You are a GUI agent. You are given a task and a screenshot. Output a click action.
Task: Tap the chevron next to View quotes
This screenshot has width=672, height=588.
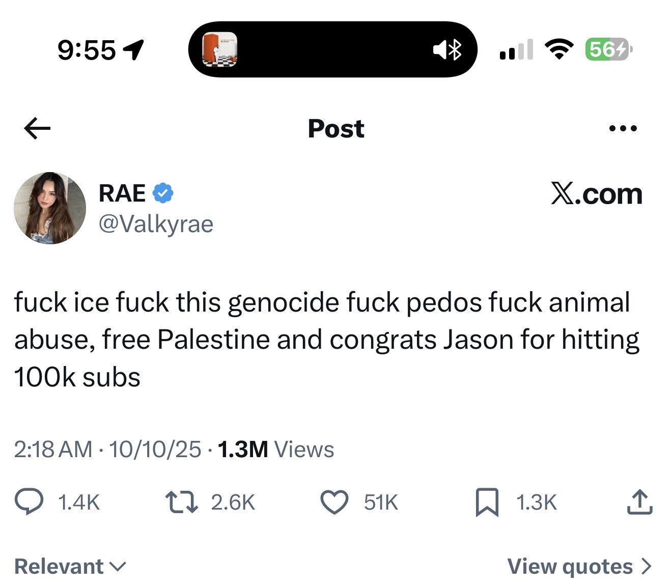(646, 566)
